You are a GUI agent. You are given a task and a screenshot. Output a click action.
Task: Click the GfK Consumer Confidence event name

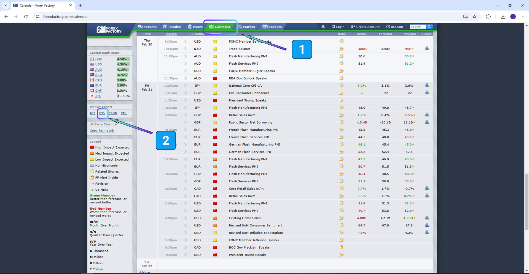coord(249,93)
